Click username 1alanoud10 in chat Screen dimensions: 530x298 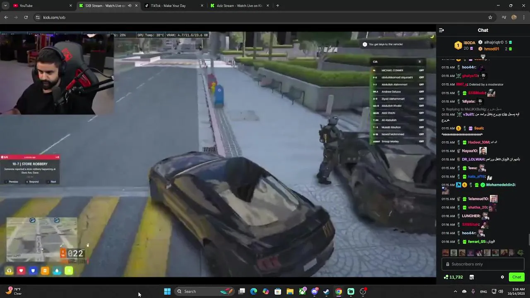coord(478,199)
